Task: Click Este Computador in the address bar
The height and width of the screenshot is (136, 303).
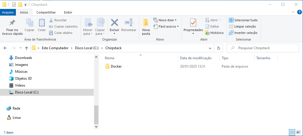Action: (x=55, y=48)
